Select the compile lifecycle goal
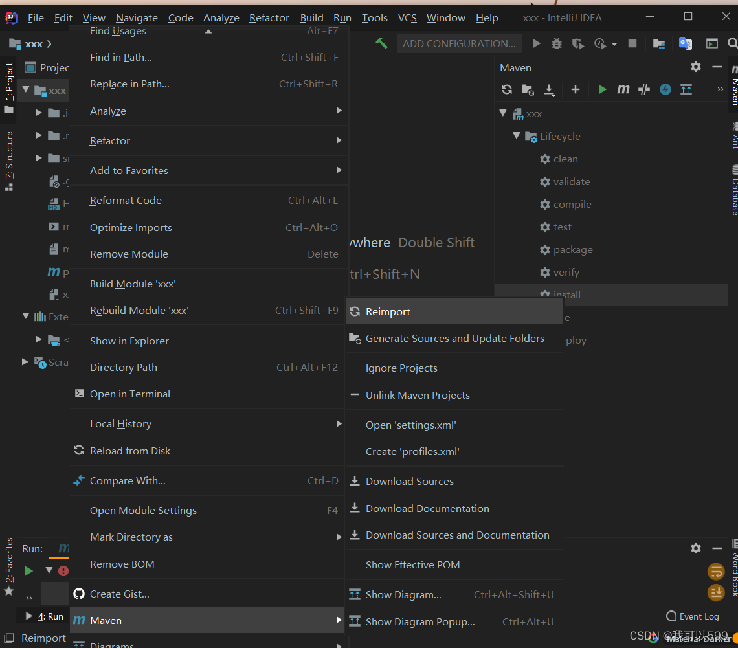 click(572, 204)
